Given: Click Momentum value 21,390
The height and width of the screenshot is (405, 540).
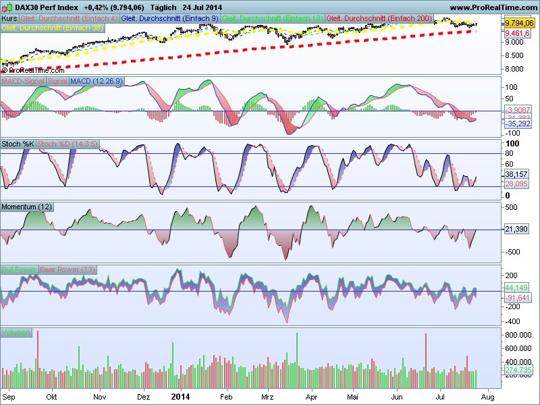Looking at the screenshot, I should tap(516, 229).
